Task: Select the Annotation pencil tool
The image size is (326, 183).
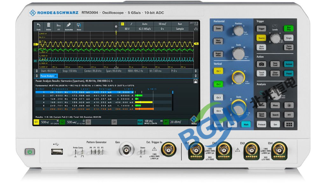Action: [x=69, y=26]
